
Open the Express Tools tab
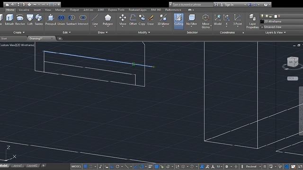116,9
